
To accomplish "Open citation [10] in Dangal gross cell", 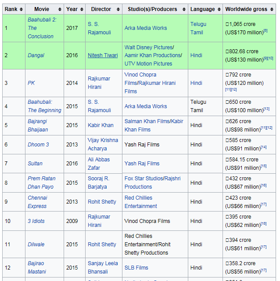I will (270, 58).
